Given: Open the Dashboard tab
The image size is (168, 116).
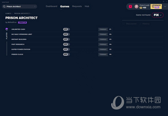Looking at the screenshot, I should click(x=51, y=6).
